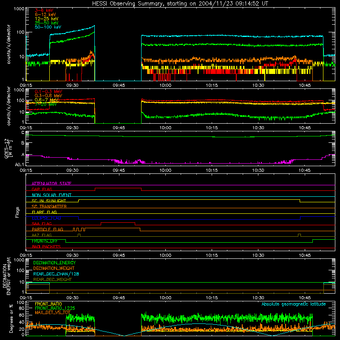Click the 12-25 keV legend entry
The width and height of the screenshot is (340, 340).
coord(47,19)
